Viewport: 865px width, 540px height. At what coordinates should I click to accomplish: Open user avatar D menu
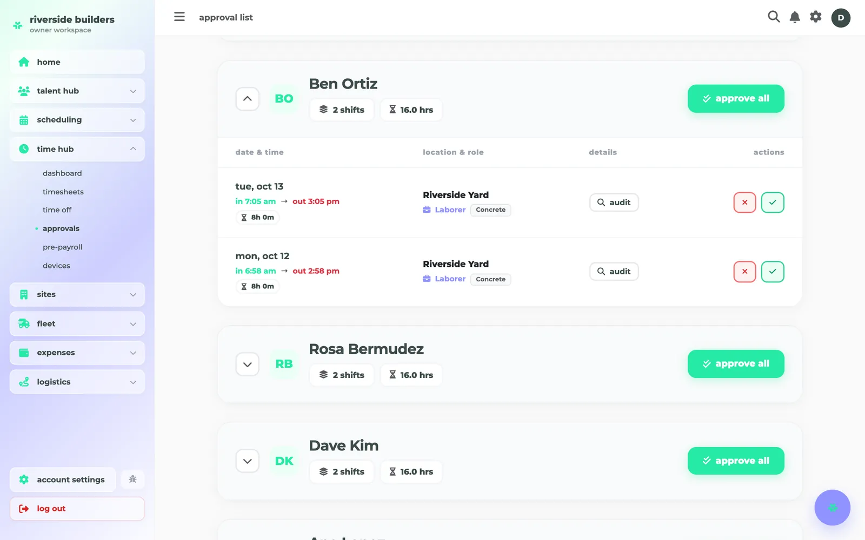(x=841, y=18)
